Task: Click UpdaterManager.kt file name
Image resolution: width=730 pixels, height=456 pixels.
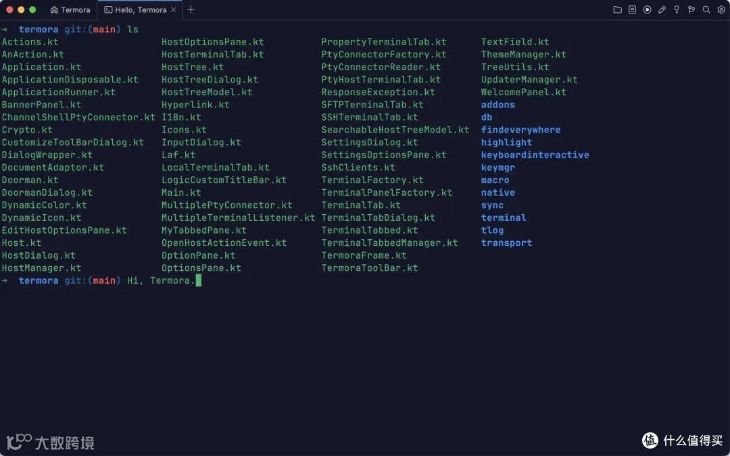Action: [529, 80]
